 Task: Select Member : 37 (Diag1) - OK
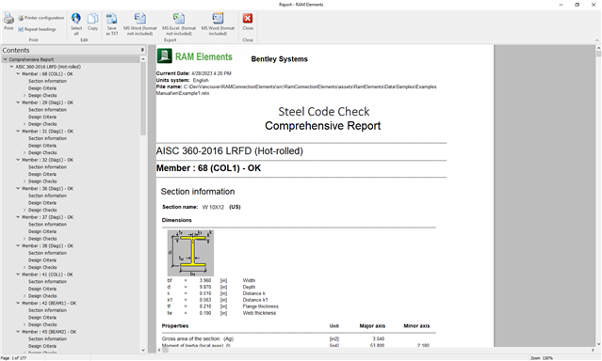[x=48, y=217]
